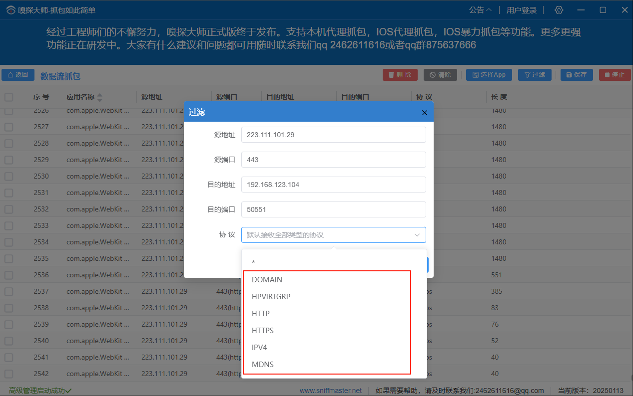
Task: Click length value 83 in row 2538
Action: coord(495,308)
